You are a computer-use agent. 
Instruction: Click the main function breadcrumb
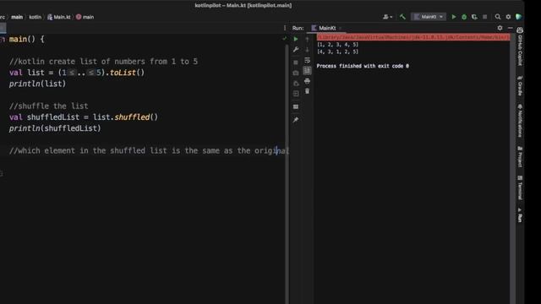coord(85,17)
